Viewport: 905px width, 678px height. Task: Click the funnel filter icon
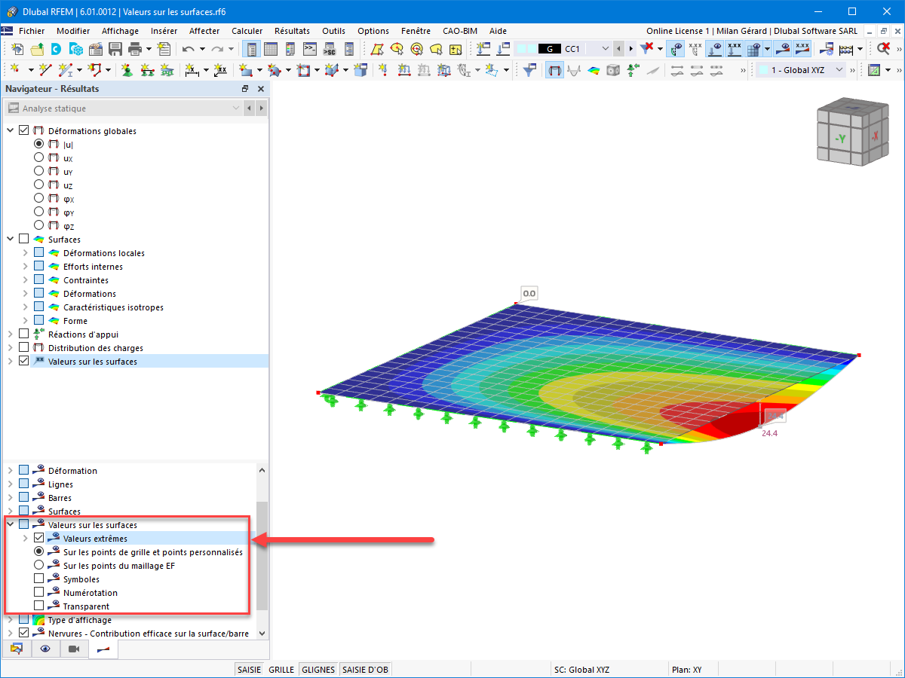click(x=530, y=70)
